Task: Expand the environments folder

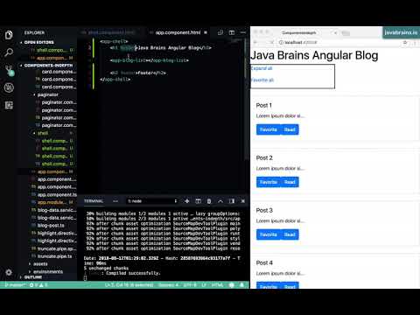Action: coord(45,271)
